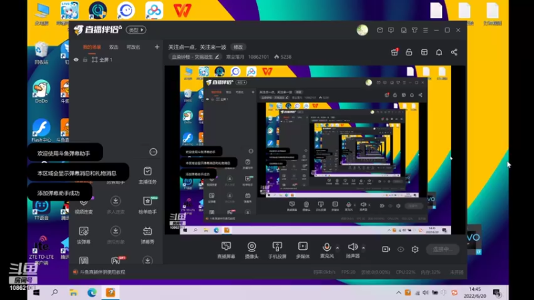Click the heat value 5238
534x300 pixels.
(x=282, y=57)
